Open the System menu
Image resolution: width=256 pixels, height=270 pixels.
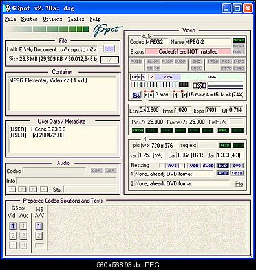pos(29,19)
